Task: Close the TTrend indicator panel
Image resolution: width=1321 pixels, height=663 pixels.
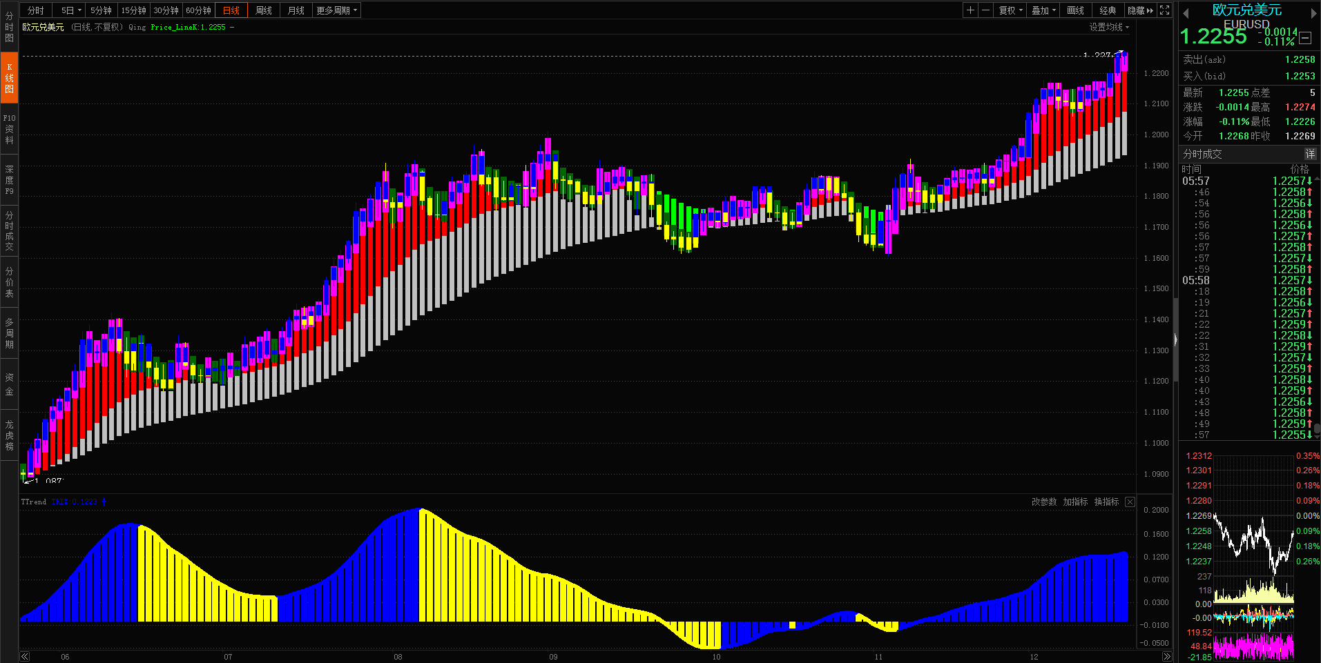Action: pyautogui.click(x=1130, y=502)
